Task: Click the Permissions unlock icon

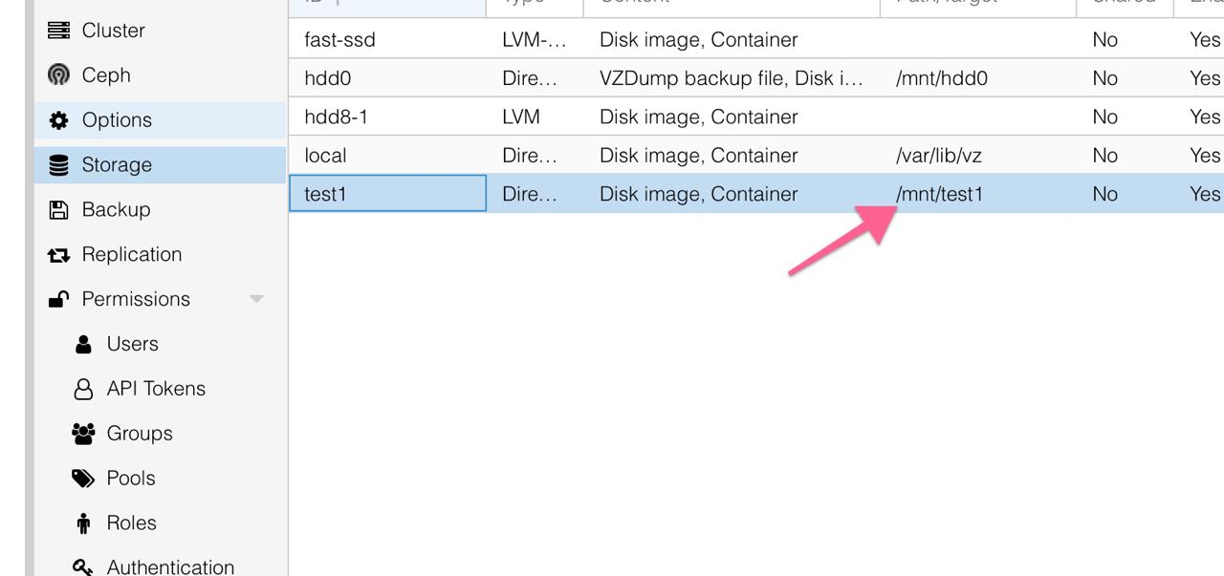Action: click(x=58, y=299)
